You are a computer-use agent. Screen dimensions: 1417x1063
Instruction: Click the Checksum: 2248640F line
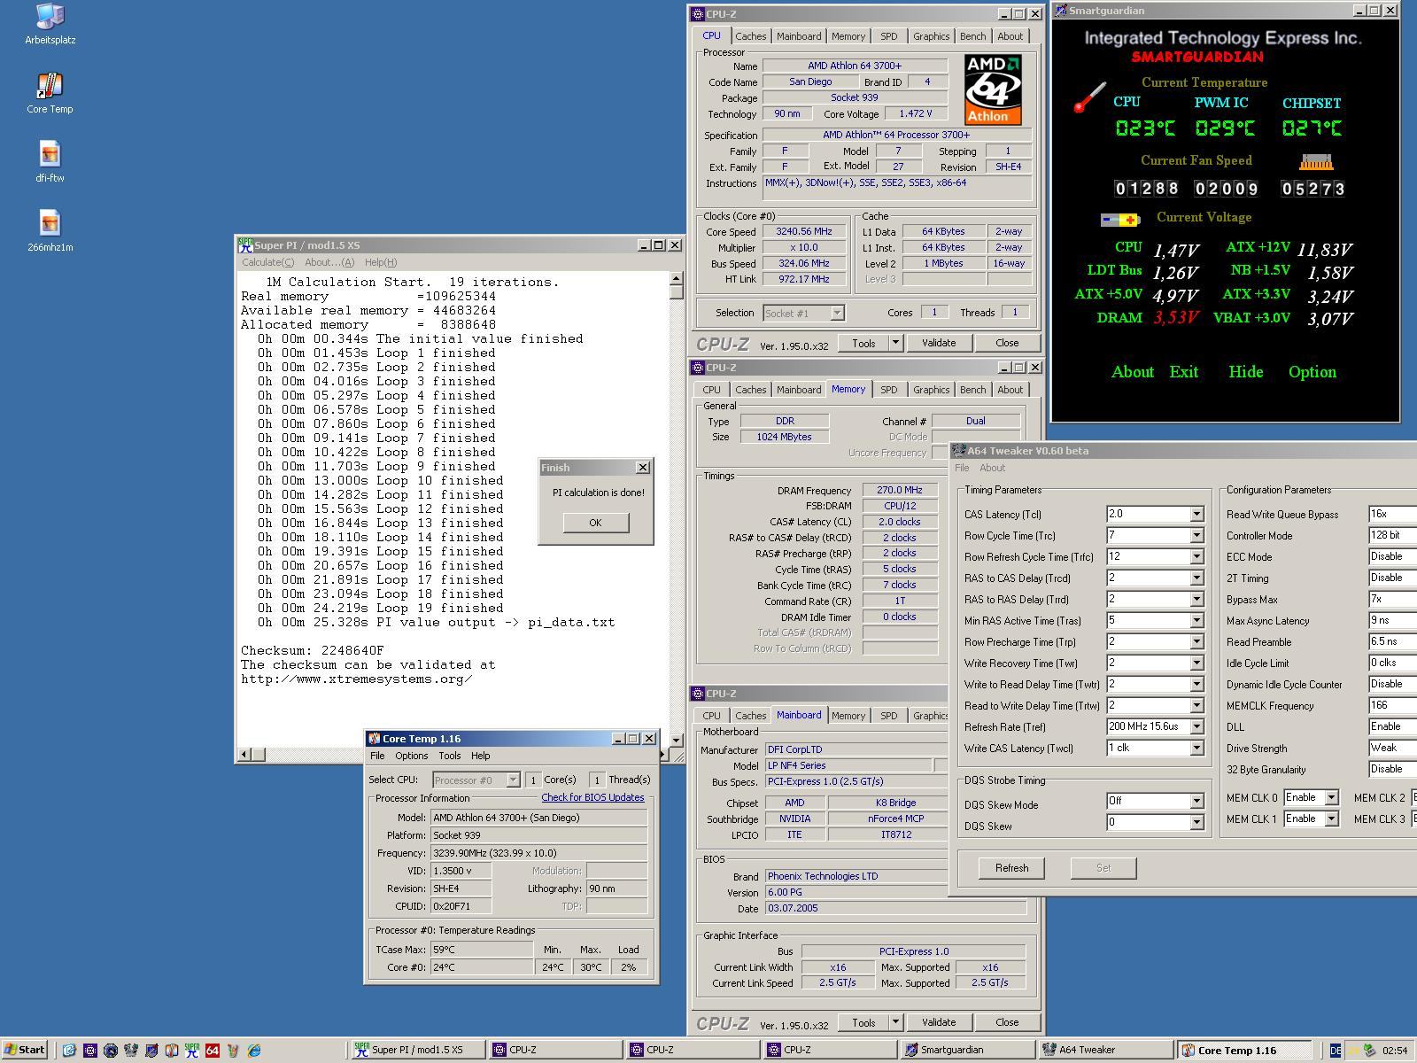(313, 650)
